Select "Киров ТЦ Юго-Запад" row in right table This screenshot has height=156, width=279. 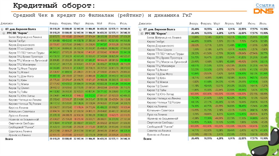pos(203,94)
